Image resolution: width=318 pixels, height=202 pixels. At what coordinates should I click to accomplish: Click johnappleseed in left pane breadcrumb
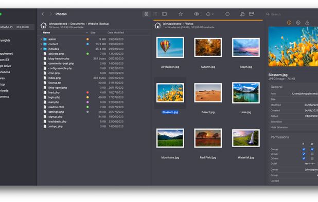point(58,24)
